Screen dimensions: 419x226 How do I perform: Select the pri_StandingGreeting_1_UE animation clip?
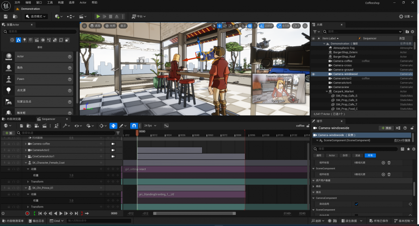tap(191, 194)
